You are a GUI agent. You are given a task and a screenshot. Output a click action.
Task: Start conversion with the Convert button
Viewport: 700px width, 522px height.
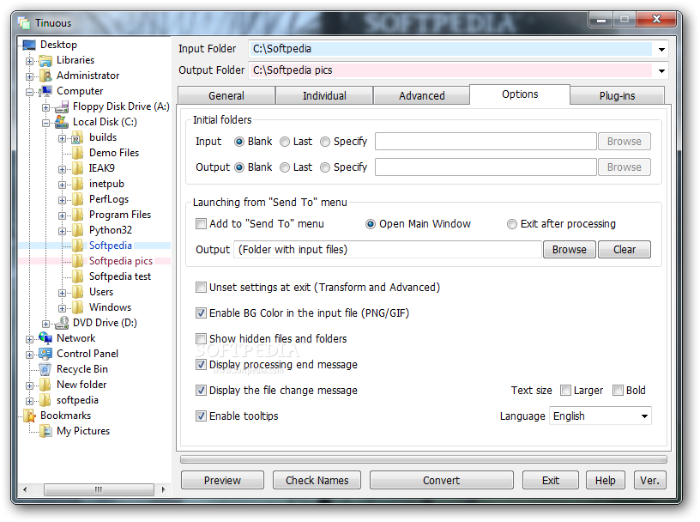click(x=442, y=481)
